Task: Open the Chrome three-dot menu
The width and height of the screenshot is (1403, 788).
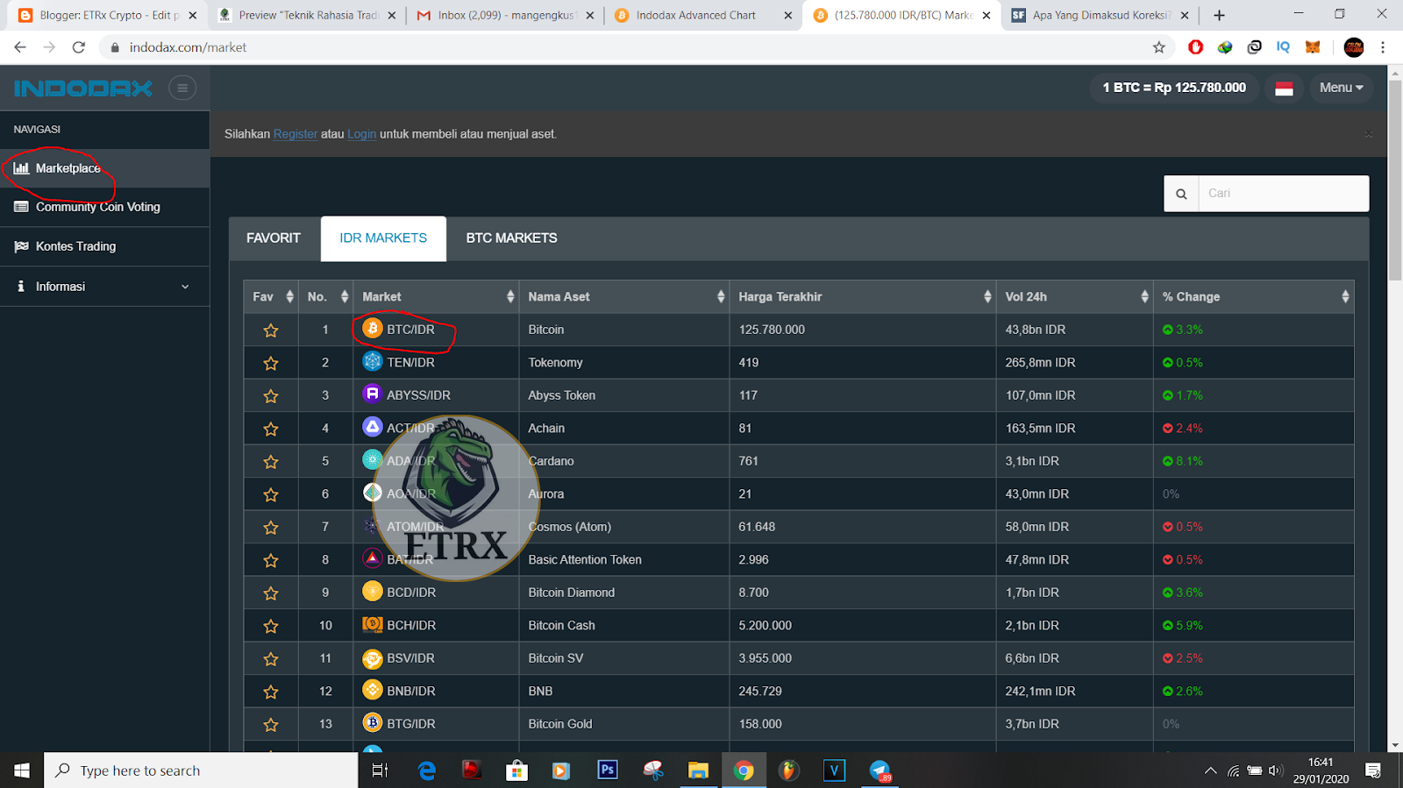Action: pyautogui.click(x=1383, y=47)
